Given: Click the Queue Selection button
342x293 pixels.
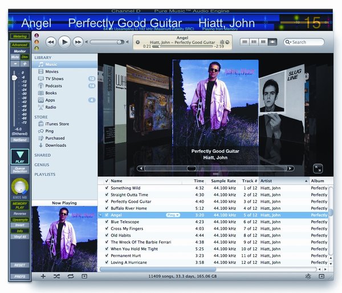Looking at the screenshot, I should [x=20, y=170].
